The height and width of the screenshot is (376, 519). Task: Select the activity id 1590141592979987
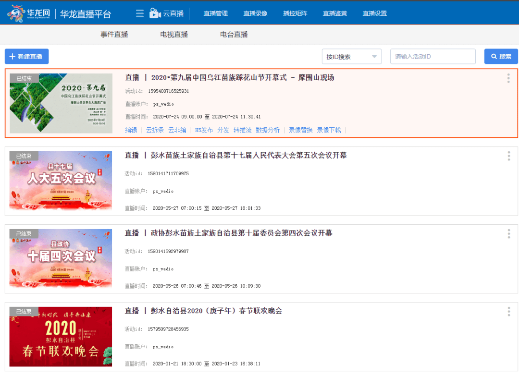(x=168, y=251)
